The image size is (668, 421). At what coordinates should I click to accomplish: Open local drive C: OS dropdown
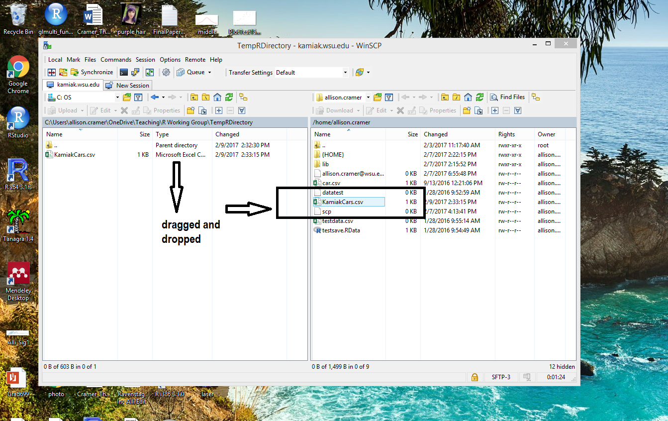click(x=117, y=98)
